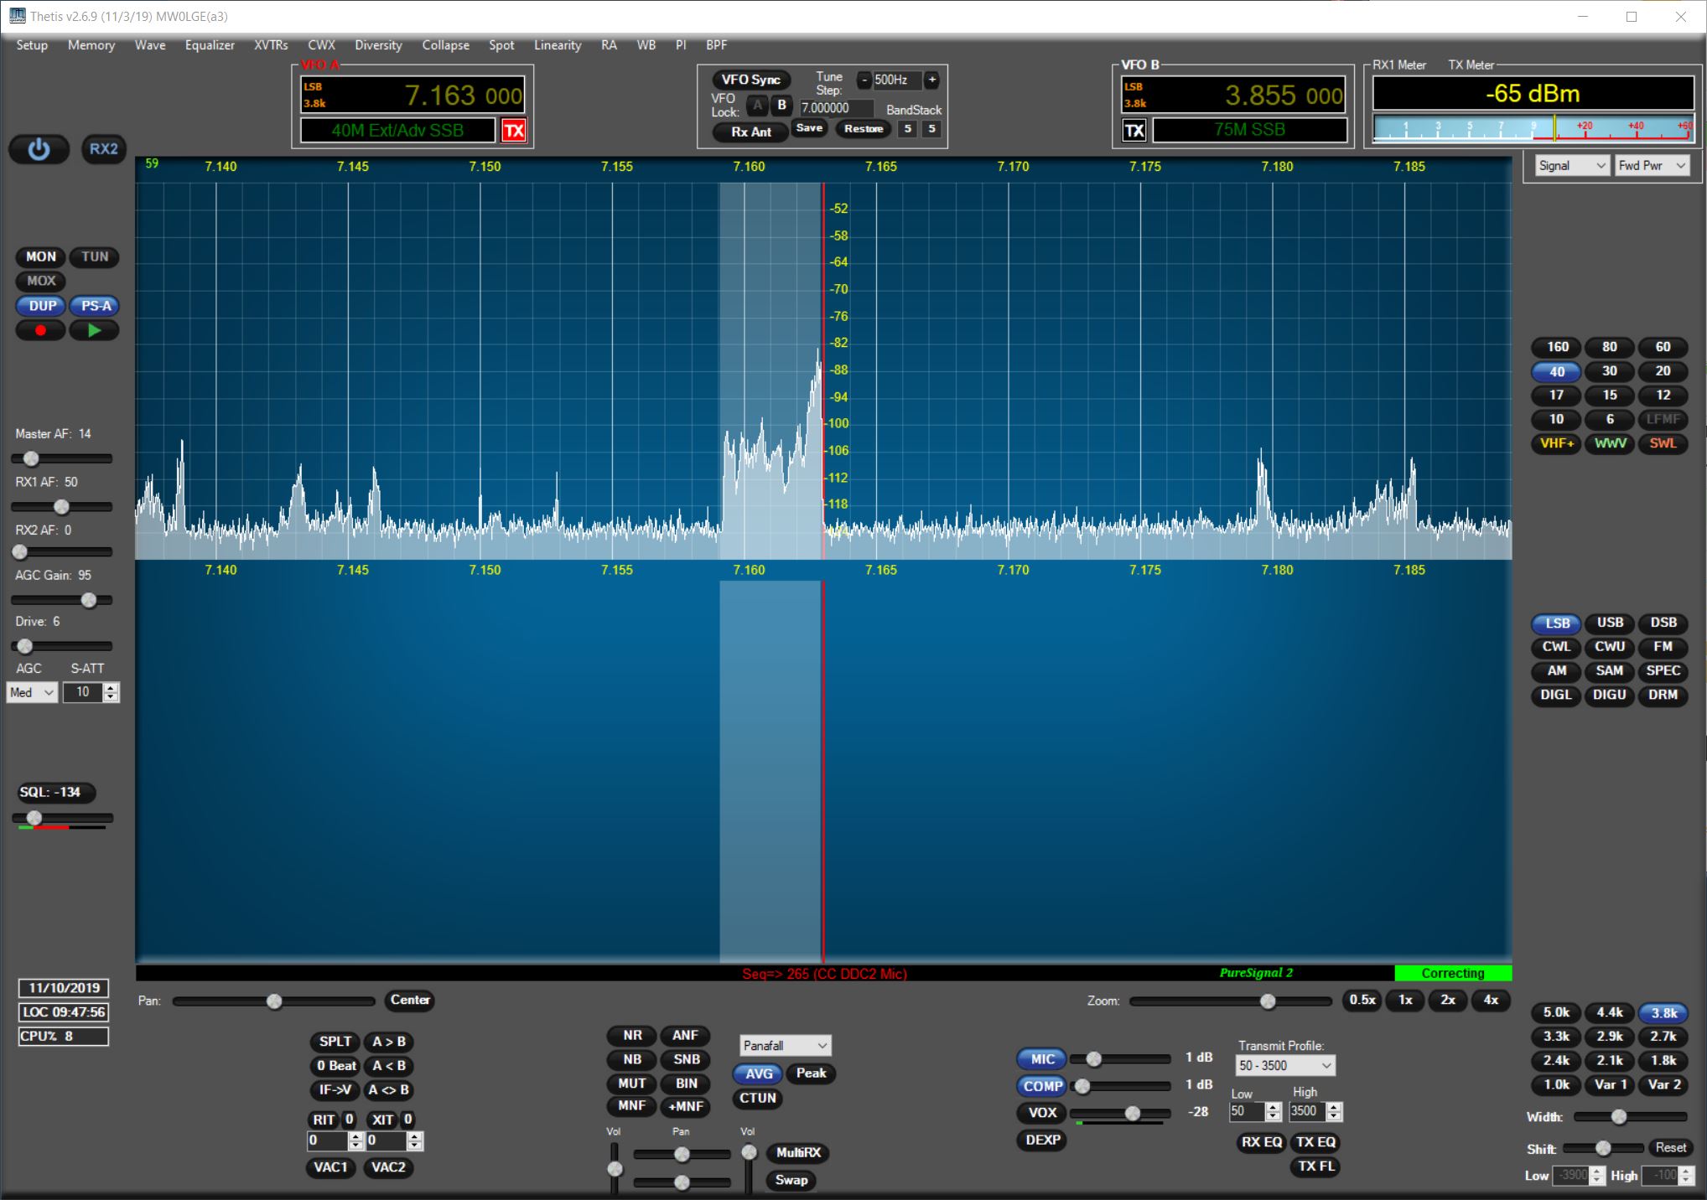Adjust the Master AF slider

click(31, 458)
